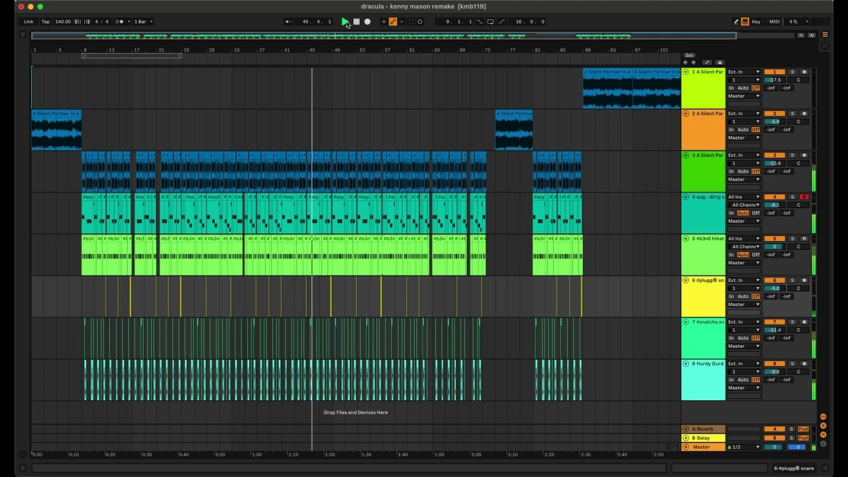Deactivate track 5 b3n0 hihat activator
Screen dimensions: 848x477
point(774,238)
